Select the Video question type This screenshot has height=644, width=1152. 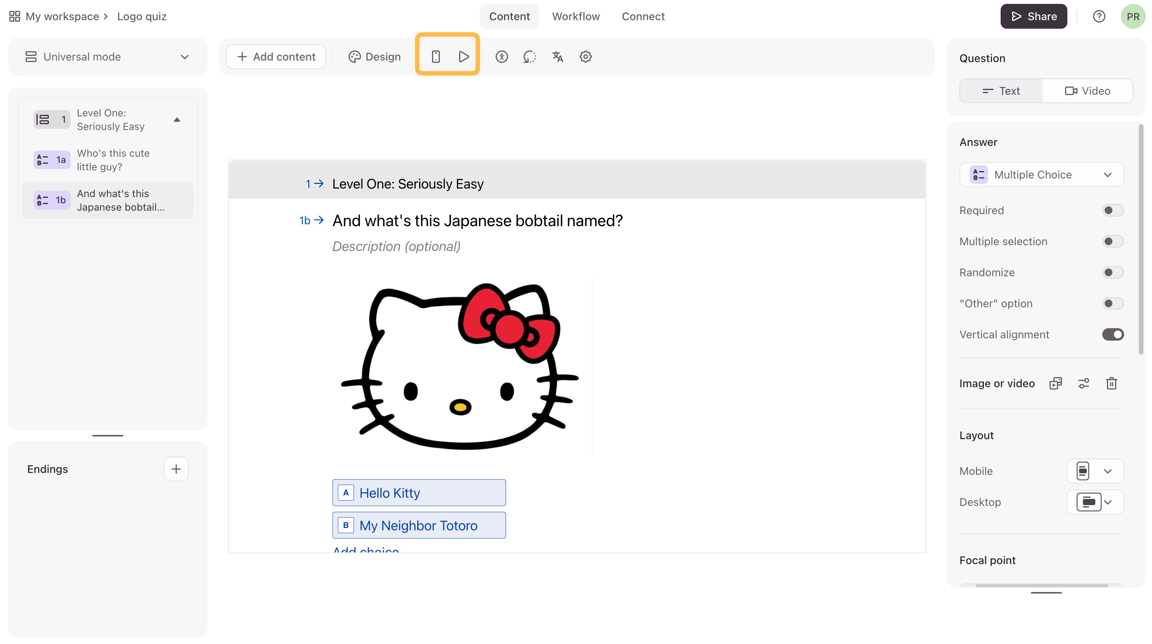point(1087,91)
